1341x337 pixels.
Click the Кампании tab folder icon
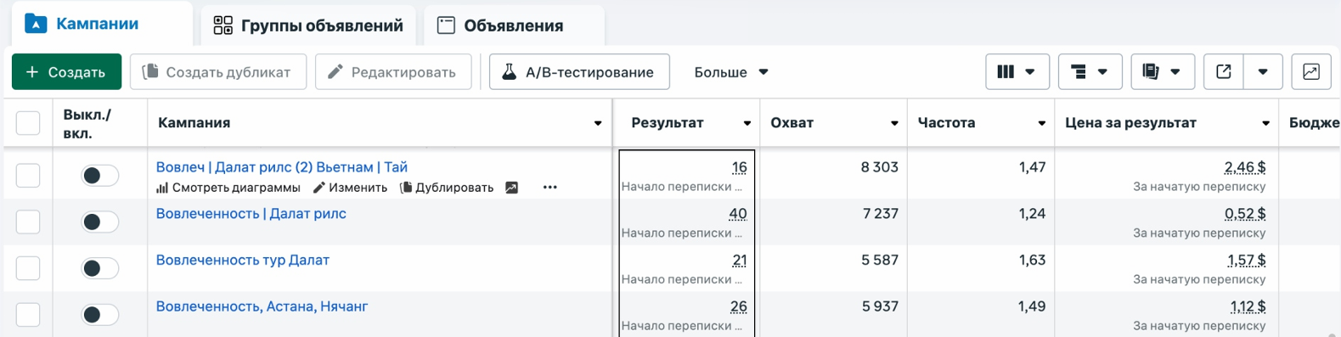point(36,24)
